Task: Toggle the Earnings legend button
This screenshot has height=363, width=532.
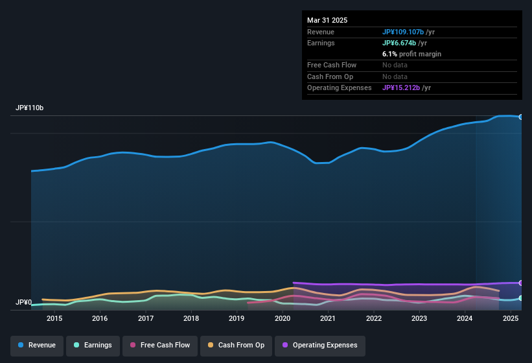Action: tap(93, 345)
